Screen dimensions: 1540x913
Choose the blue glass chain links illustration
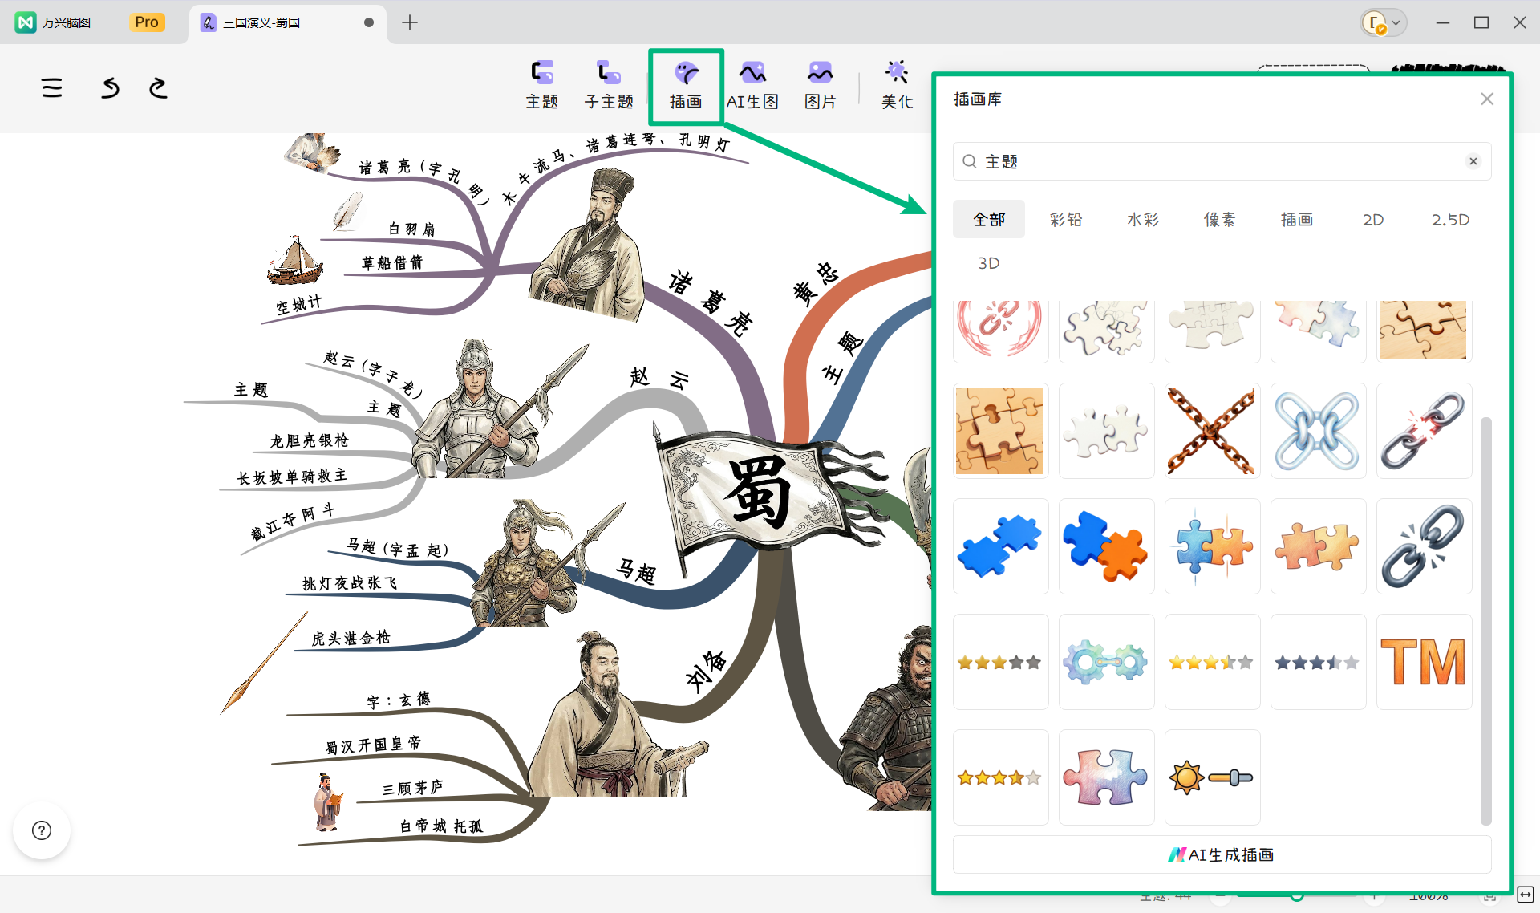pyautogui.click(x=1318, y=431)
